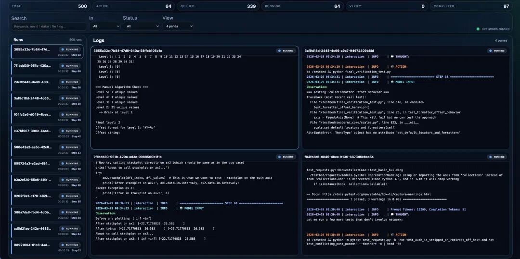520x259 pixels.
Task: Click RUNNING badge on run f04fc2e6-d049
Action: point(70,114)
